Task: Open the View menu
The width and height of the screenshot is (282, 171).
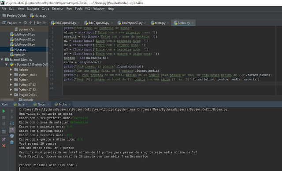Action: (x=21, y=9)
